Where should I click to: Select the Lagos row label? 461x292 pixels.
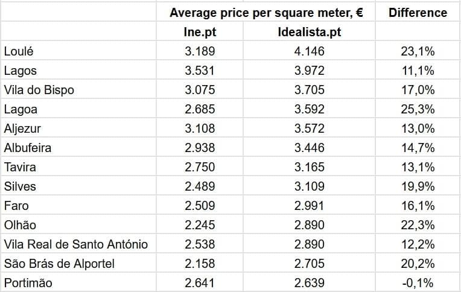(20, 71)
